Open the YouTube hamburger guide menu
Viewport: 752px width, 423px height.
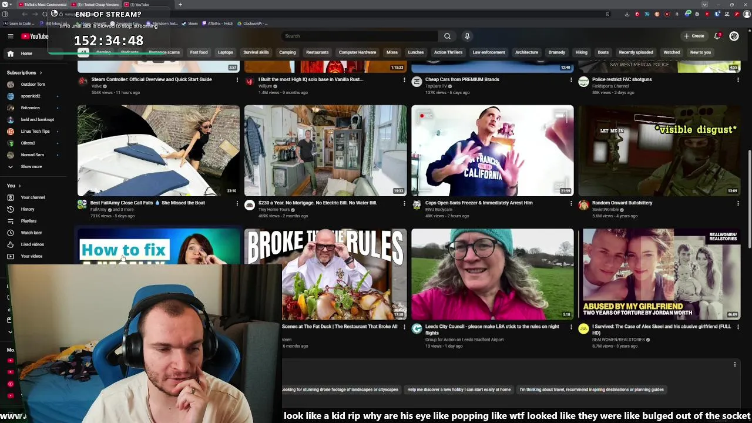[10, 36]
